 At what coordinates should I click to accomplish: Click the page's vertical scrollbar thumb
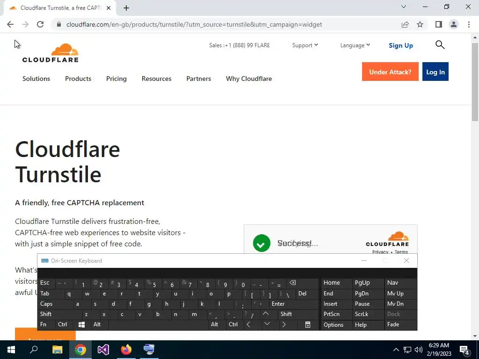coord(475,82)
